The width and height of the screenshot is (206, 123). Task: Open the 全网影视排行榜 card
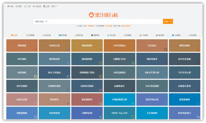[x=119, y=99]
